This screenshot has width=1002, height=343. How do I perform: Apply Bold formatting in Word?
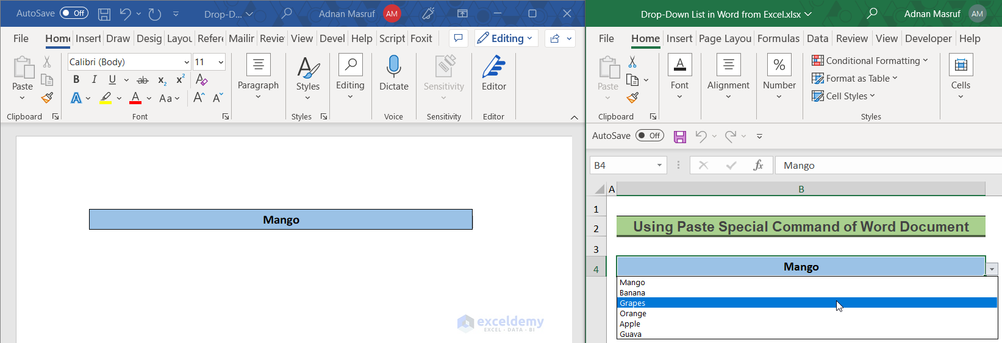coord(76,79)
